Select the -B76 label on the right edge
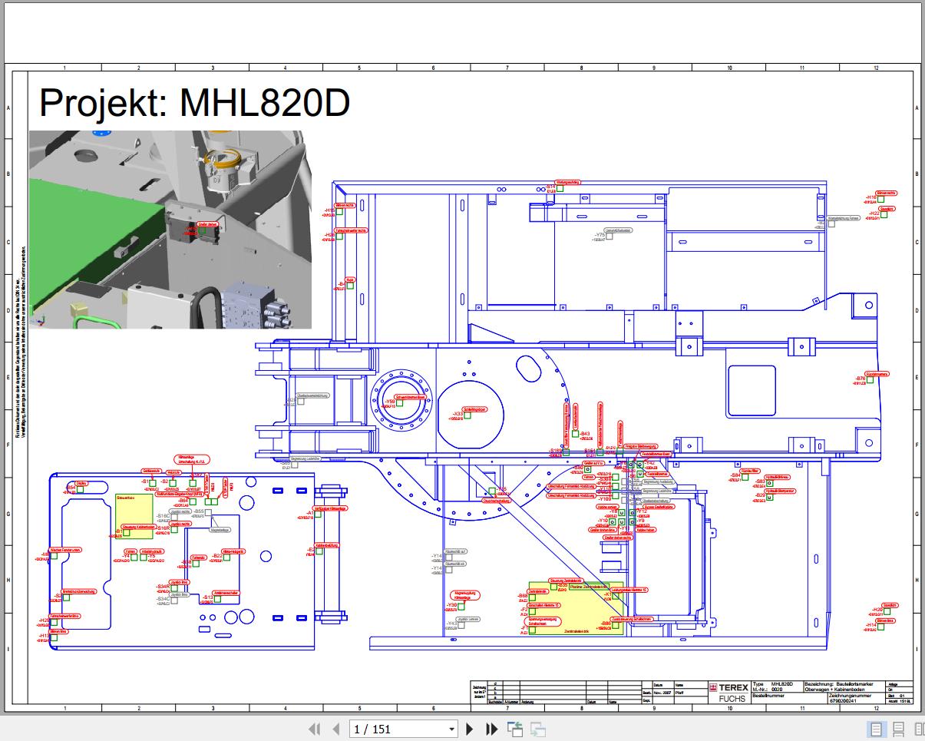The width and height of the screenshot is (925, 741). click(x=859, y=379)
